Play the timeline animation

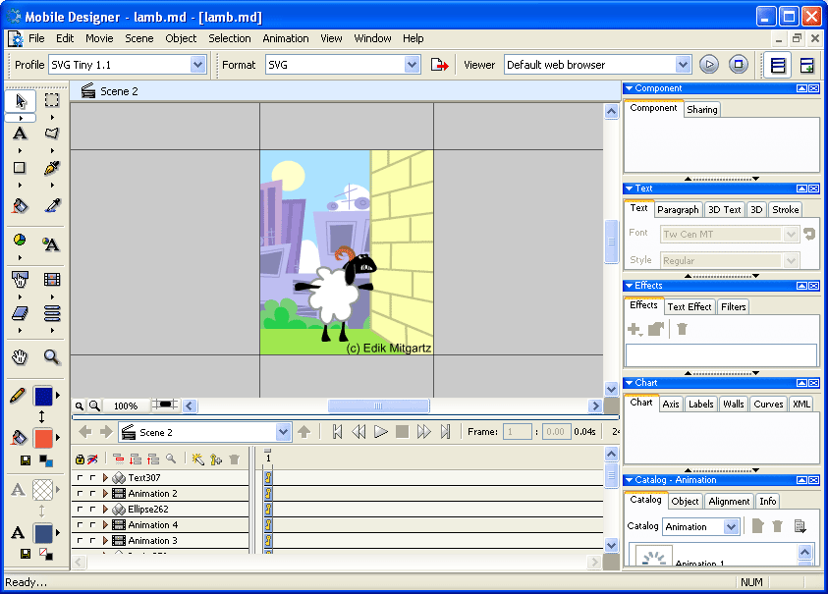click(x=380, y=432)
